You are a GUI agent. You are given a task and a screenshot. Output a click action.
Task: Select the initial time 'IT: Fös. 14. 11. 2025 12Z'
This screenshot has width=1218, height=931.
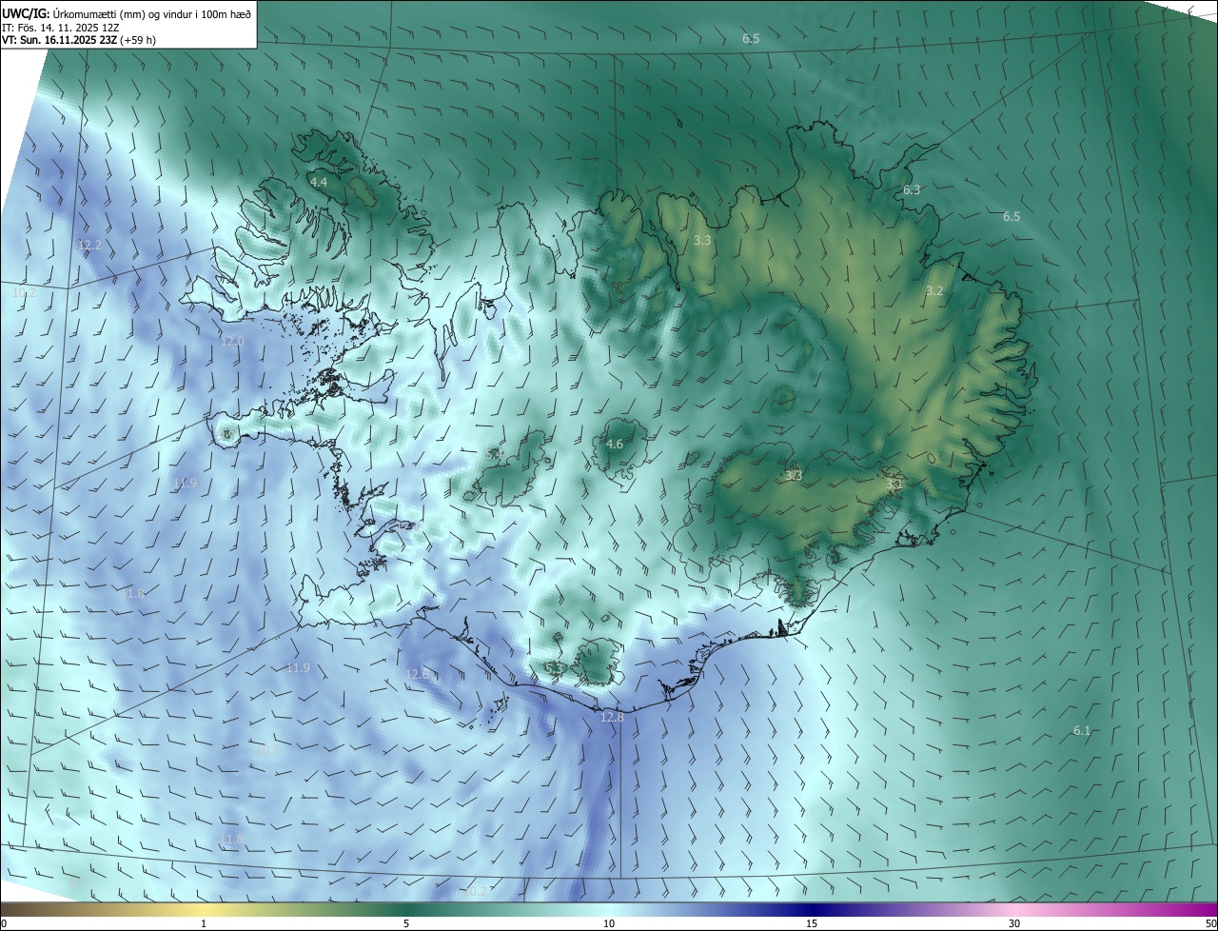59,28
